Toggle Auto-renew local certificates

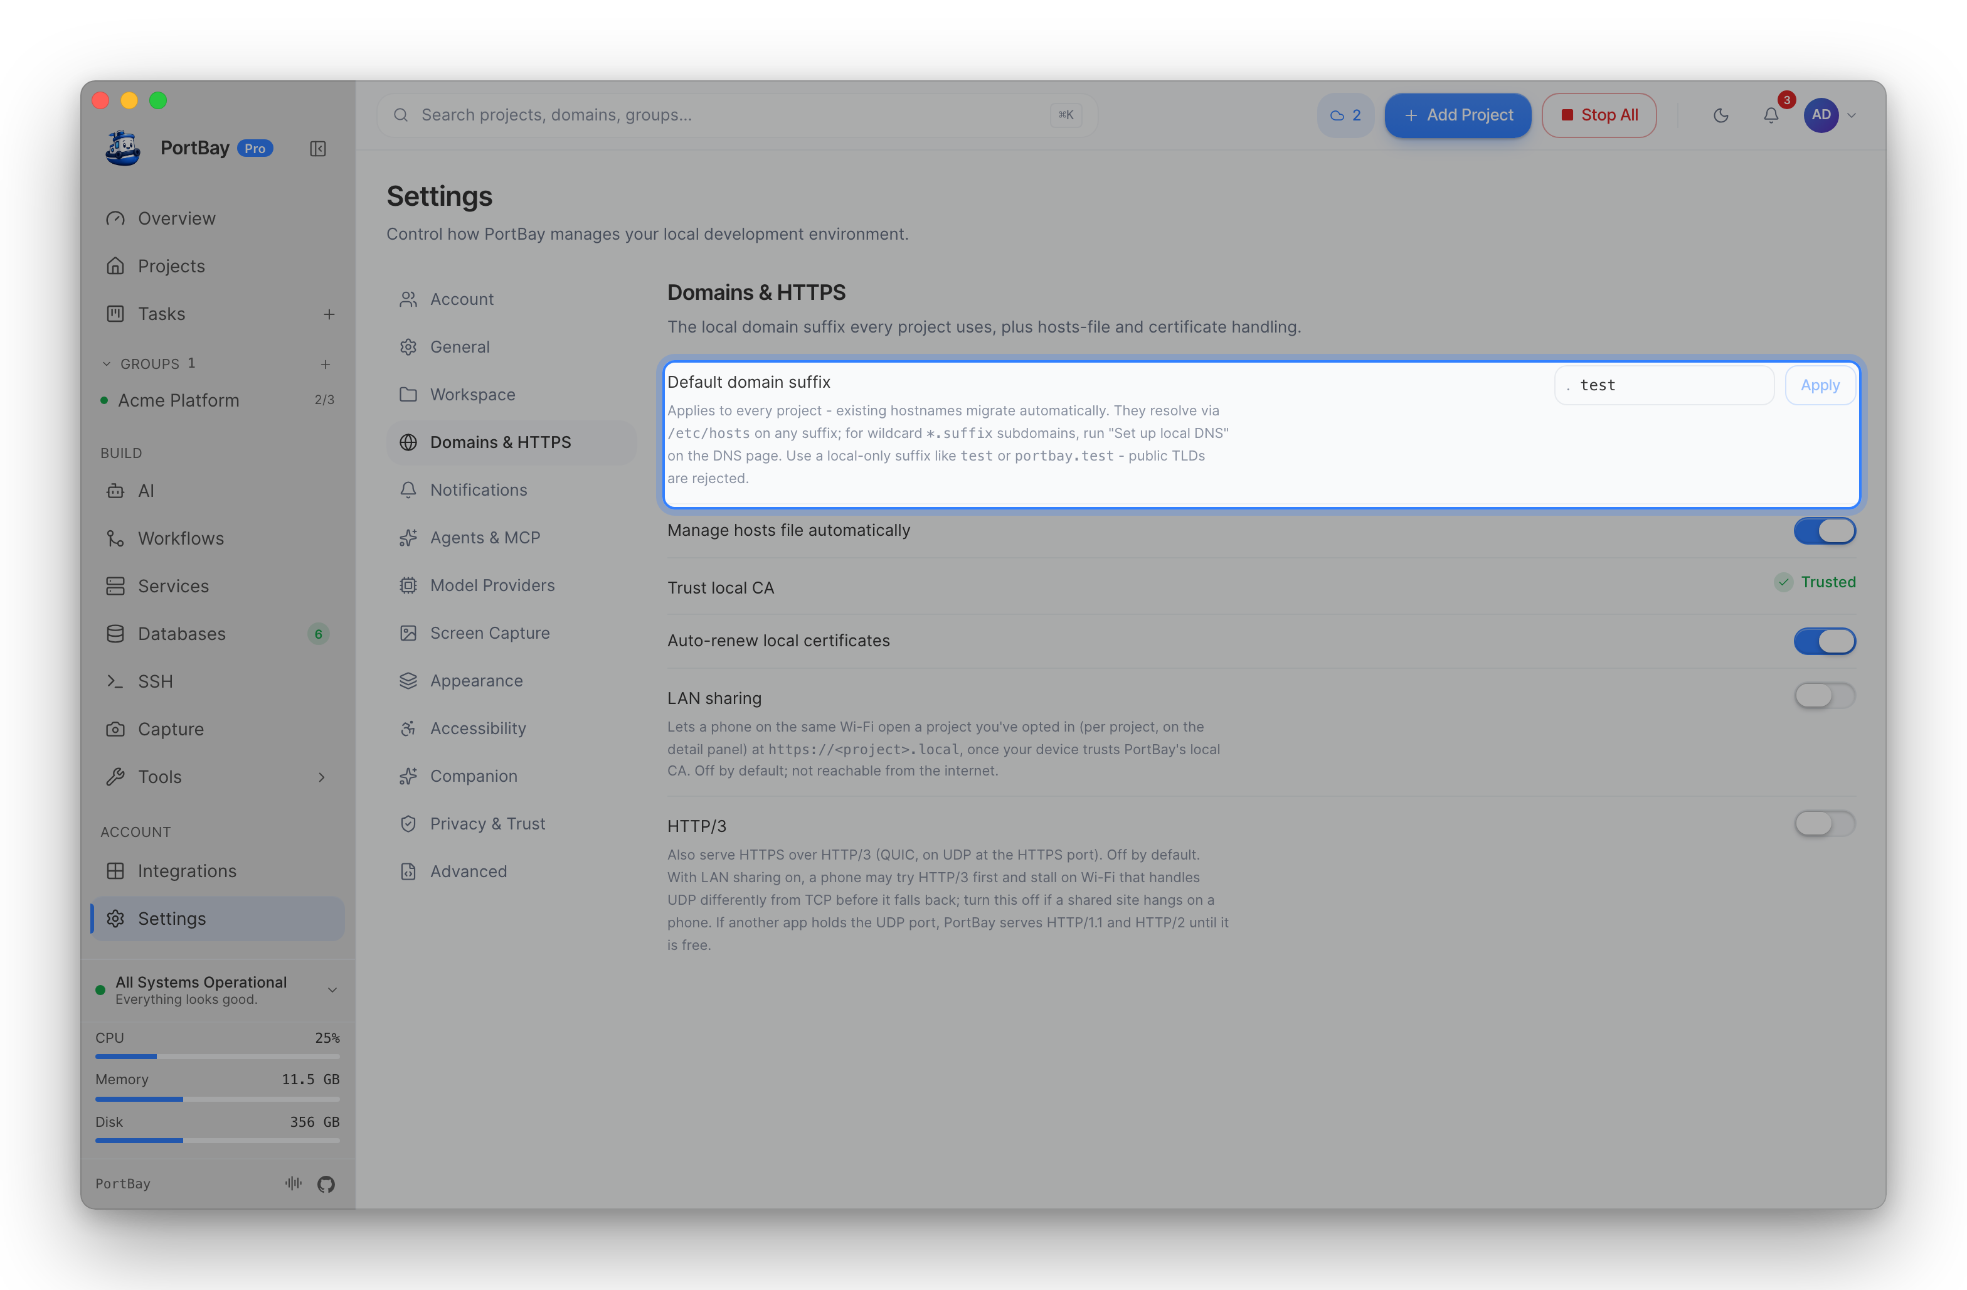1825,641
